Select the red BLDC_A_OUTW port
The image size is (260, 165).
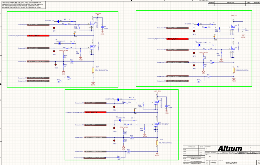[95, 112]
